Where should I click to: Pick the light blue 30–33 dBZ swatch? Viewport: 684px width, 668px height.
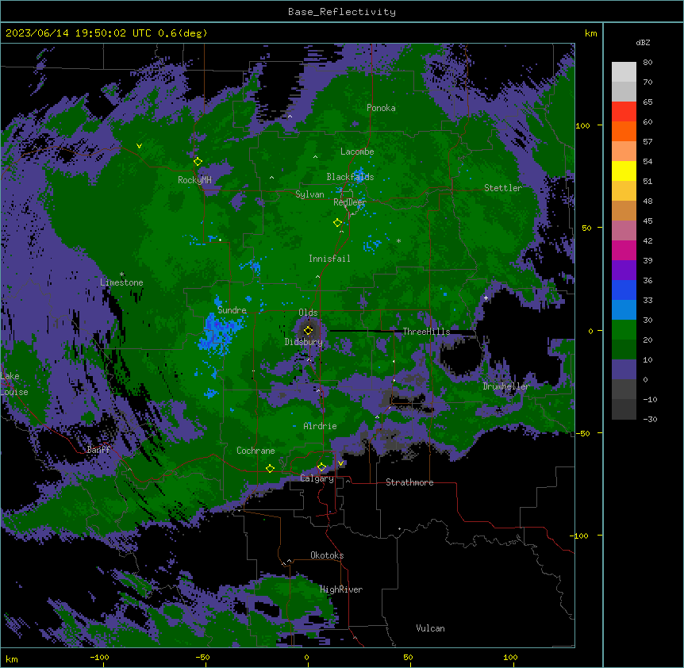[x=624, y=310]
